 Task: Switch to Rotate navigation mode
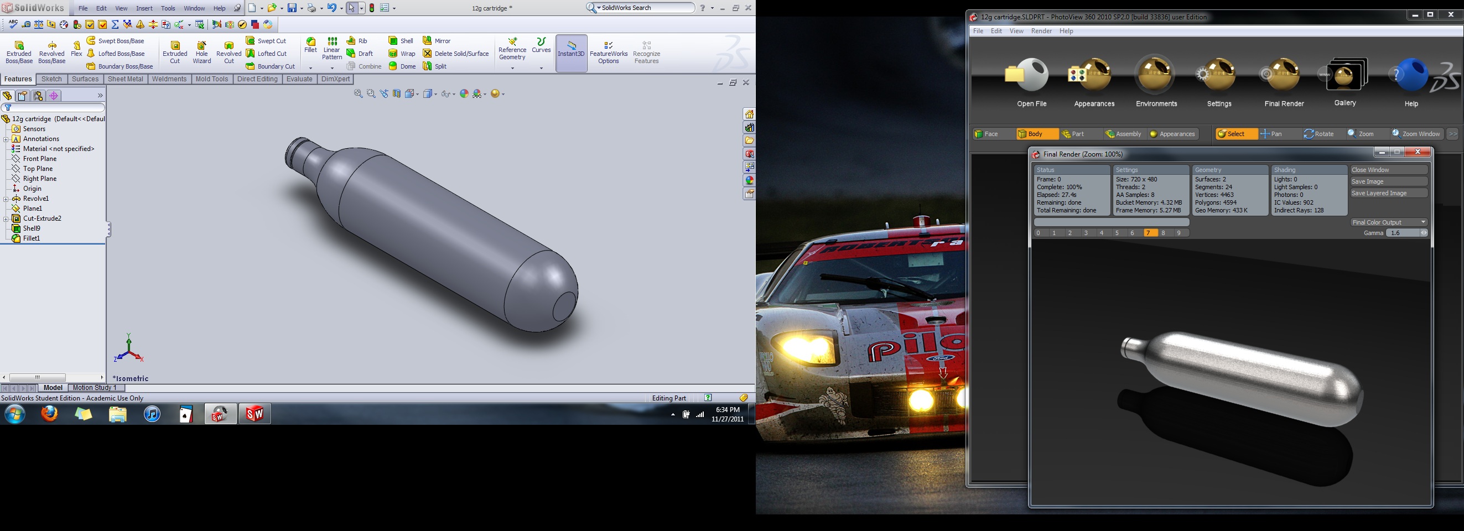point(1318,134)
